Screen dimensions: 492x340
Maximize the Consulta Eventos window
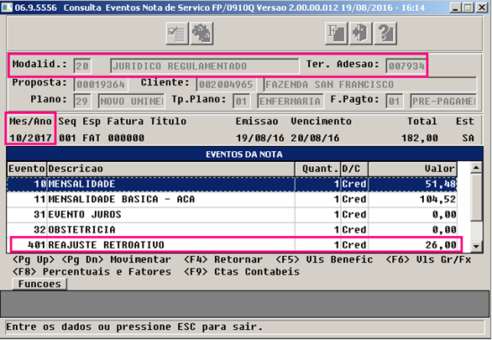coord(468,8)
